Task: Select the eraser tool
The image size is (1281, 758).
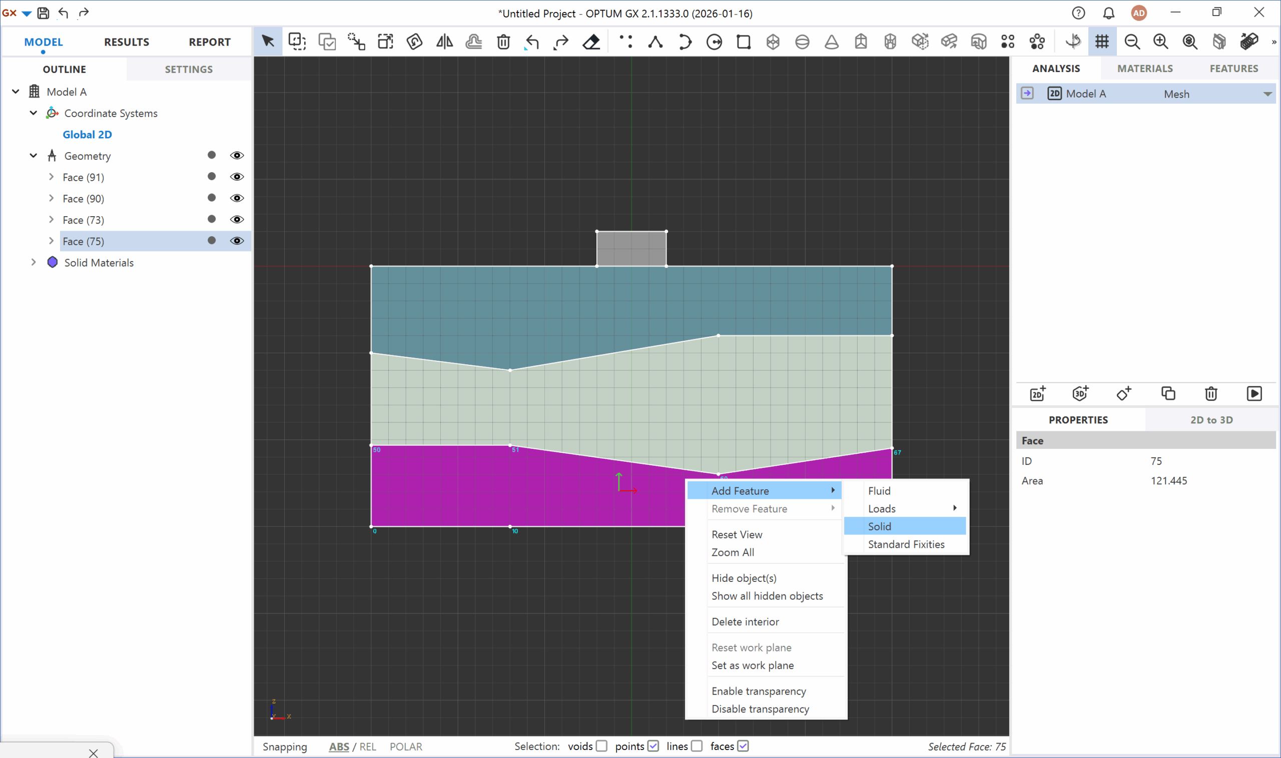Action: click(x=591, y=42)
